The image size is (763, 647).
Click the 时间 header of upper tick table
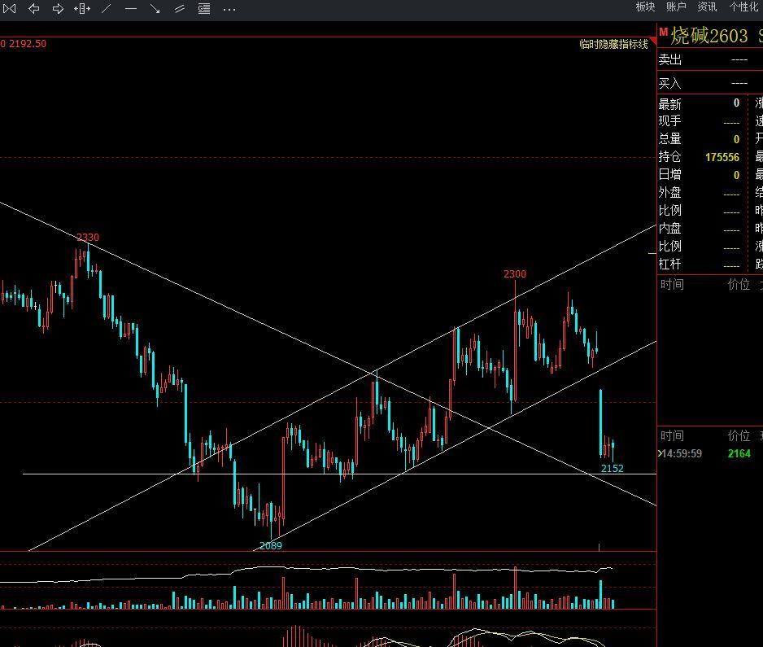(672, 284)
